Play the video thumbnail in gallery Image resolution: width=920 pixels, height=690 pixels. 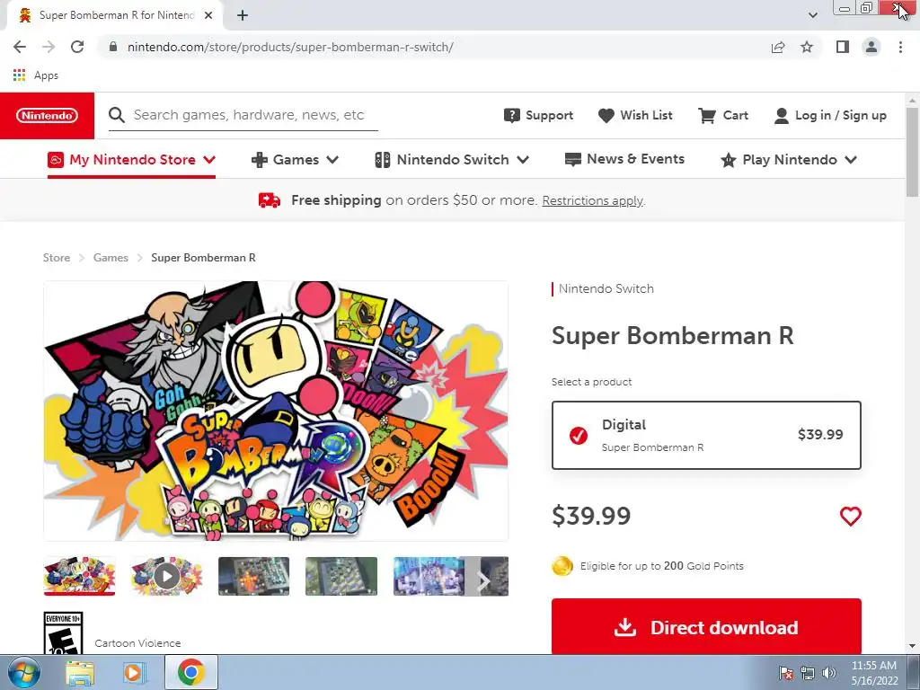(166, 576)
